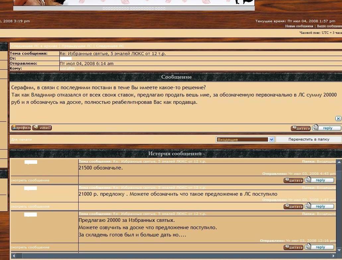Screen dimensions: 342x260
Task: Reply to the '21500 обозначьте' history message
Action: [319, 180]
